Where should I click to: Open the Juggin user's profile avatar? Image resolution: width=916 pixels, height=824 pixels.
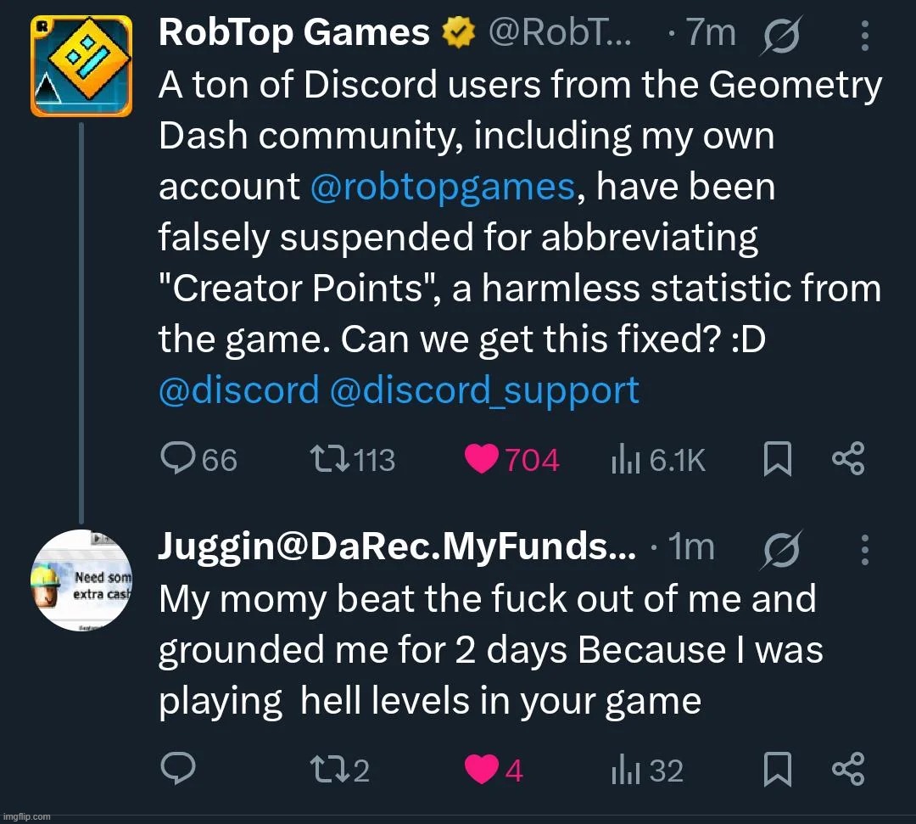point(81,580)
